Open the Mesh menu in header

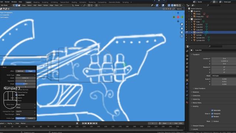[x=40, y=5]
